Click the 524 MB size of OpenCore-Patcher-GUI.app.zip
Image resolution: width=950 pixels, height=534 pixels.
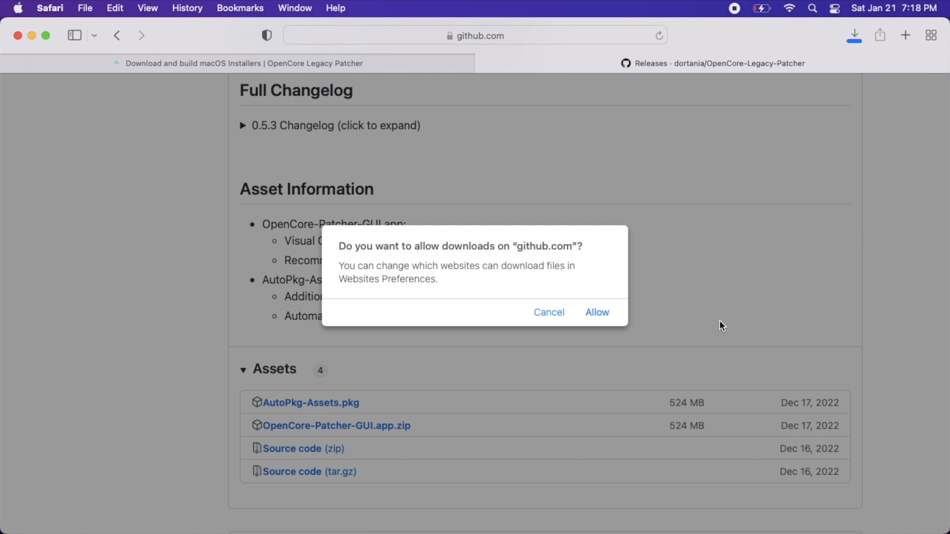(686, 426)
